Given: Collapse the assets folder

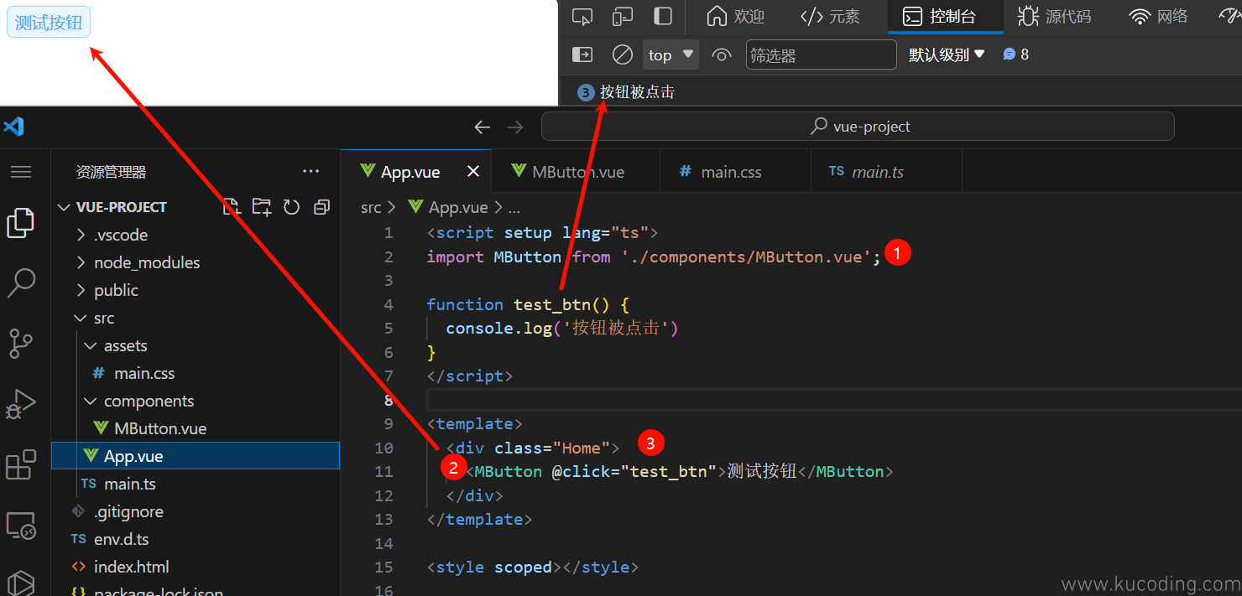Looking at the screenshot, I should 195,345.
